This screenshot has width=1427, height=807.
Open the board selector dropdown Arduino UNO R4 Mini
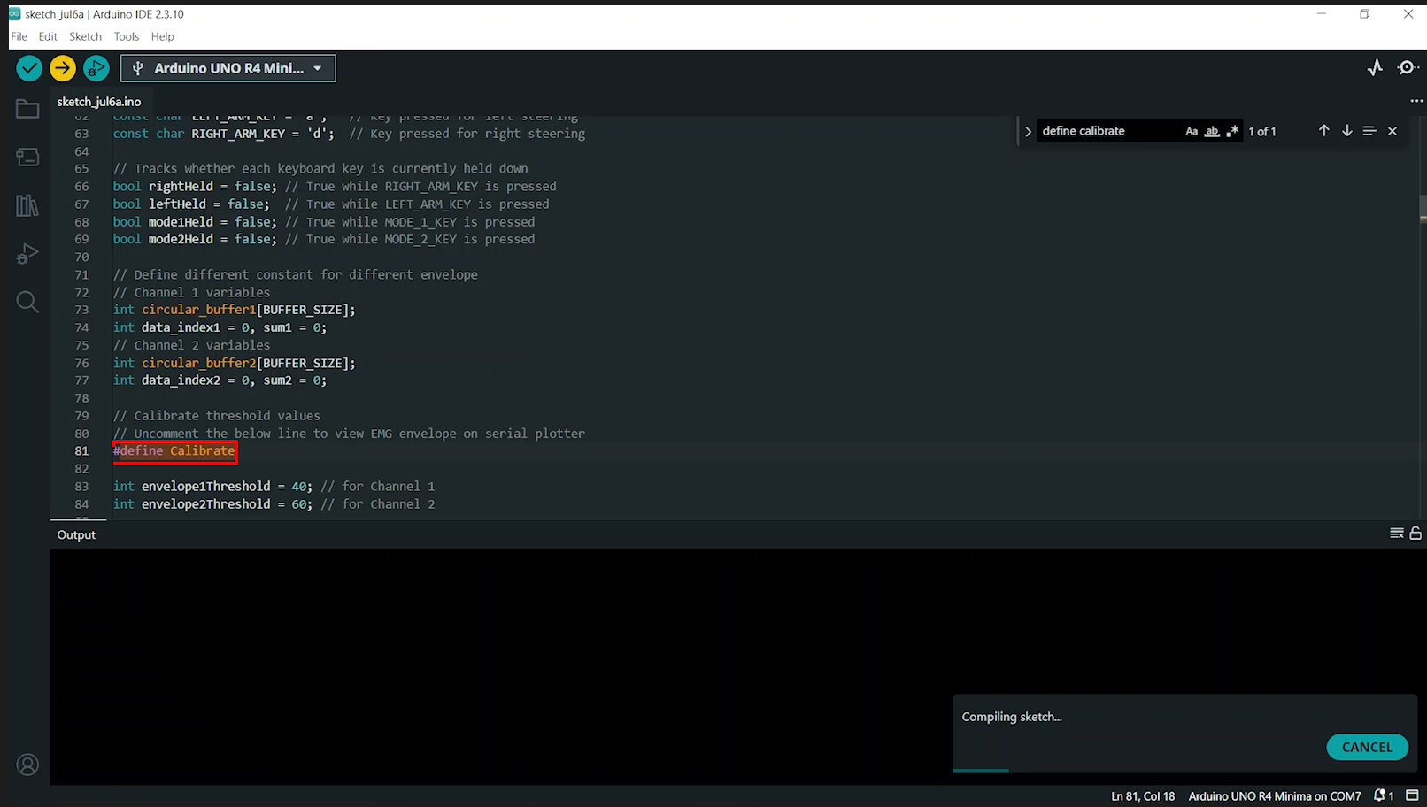click(228, 68)
